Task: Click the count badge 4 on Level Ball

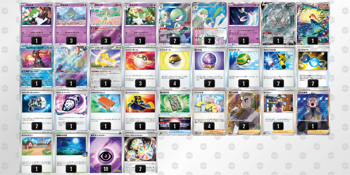Action: 175,83
